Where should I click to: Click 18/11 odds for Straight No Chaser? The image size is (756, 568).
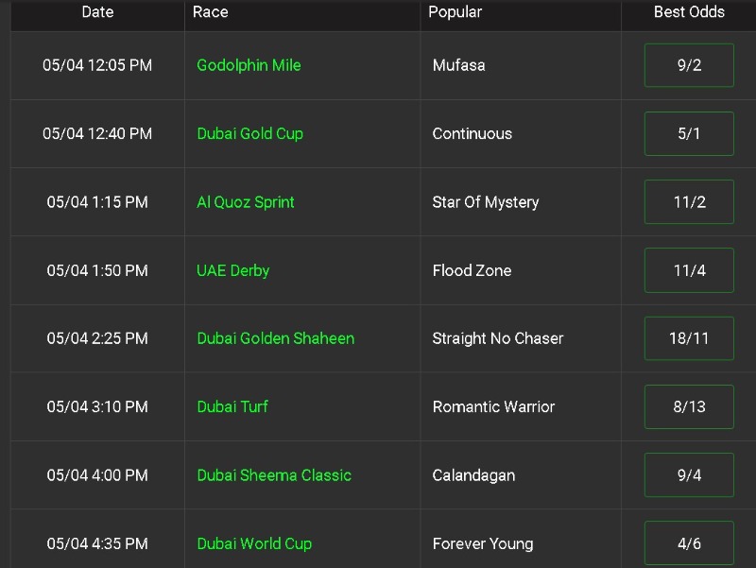click(689, 338)
